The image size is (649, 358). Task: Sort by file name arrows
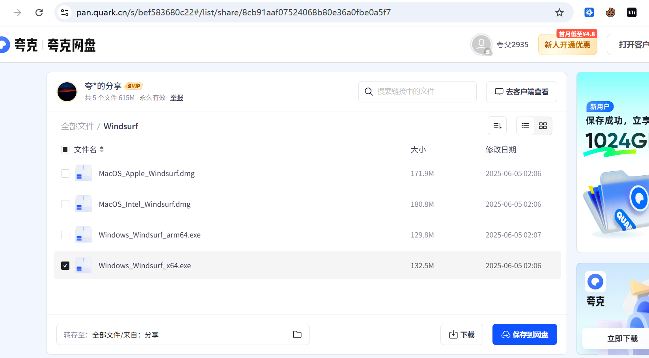[x=102, y=149]
